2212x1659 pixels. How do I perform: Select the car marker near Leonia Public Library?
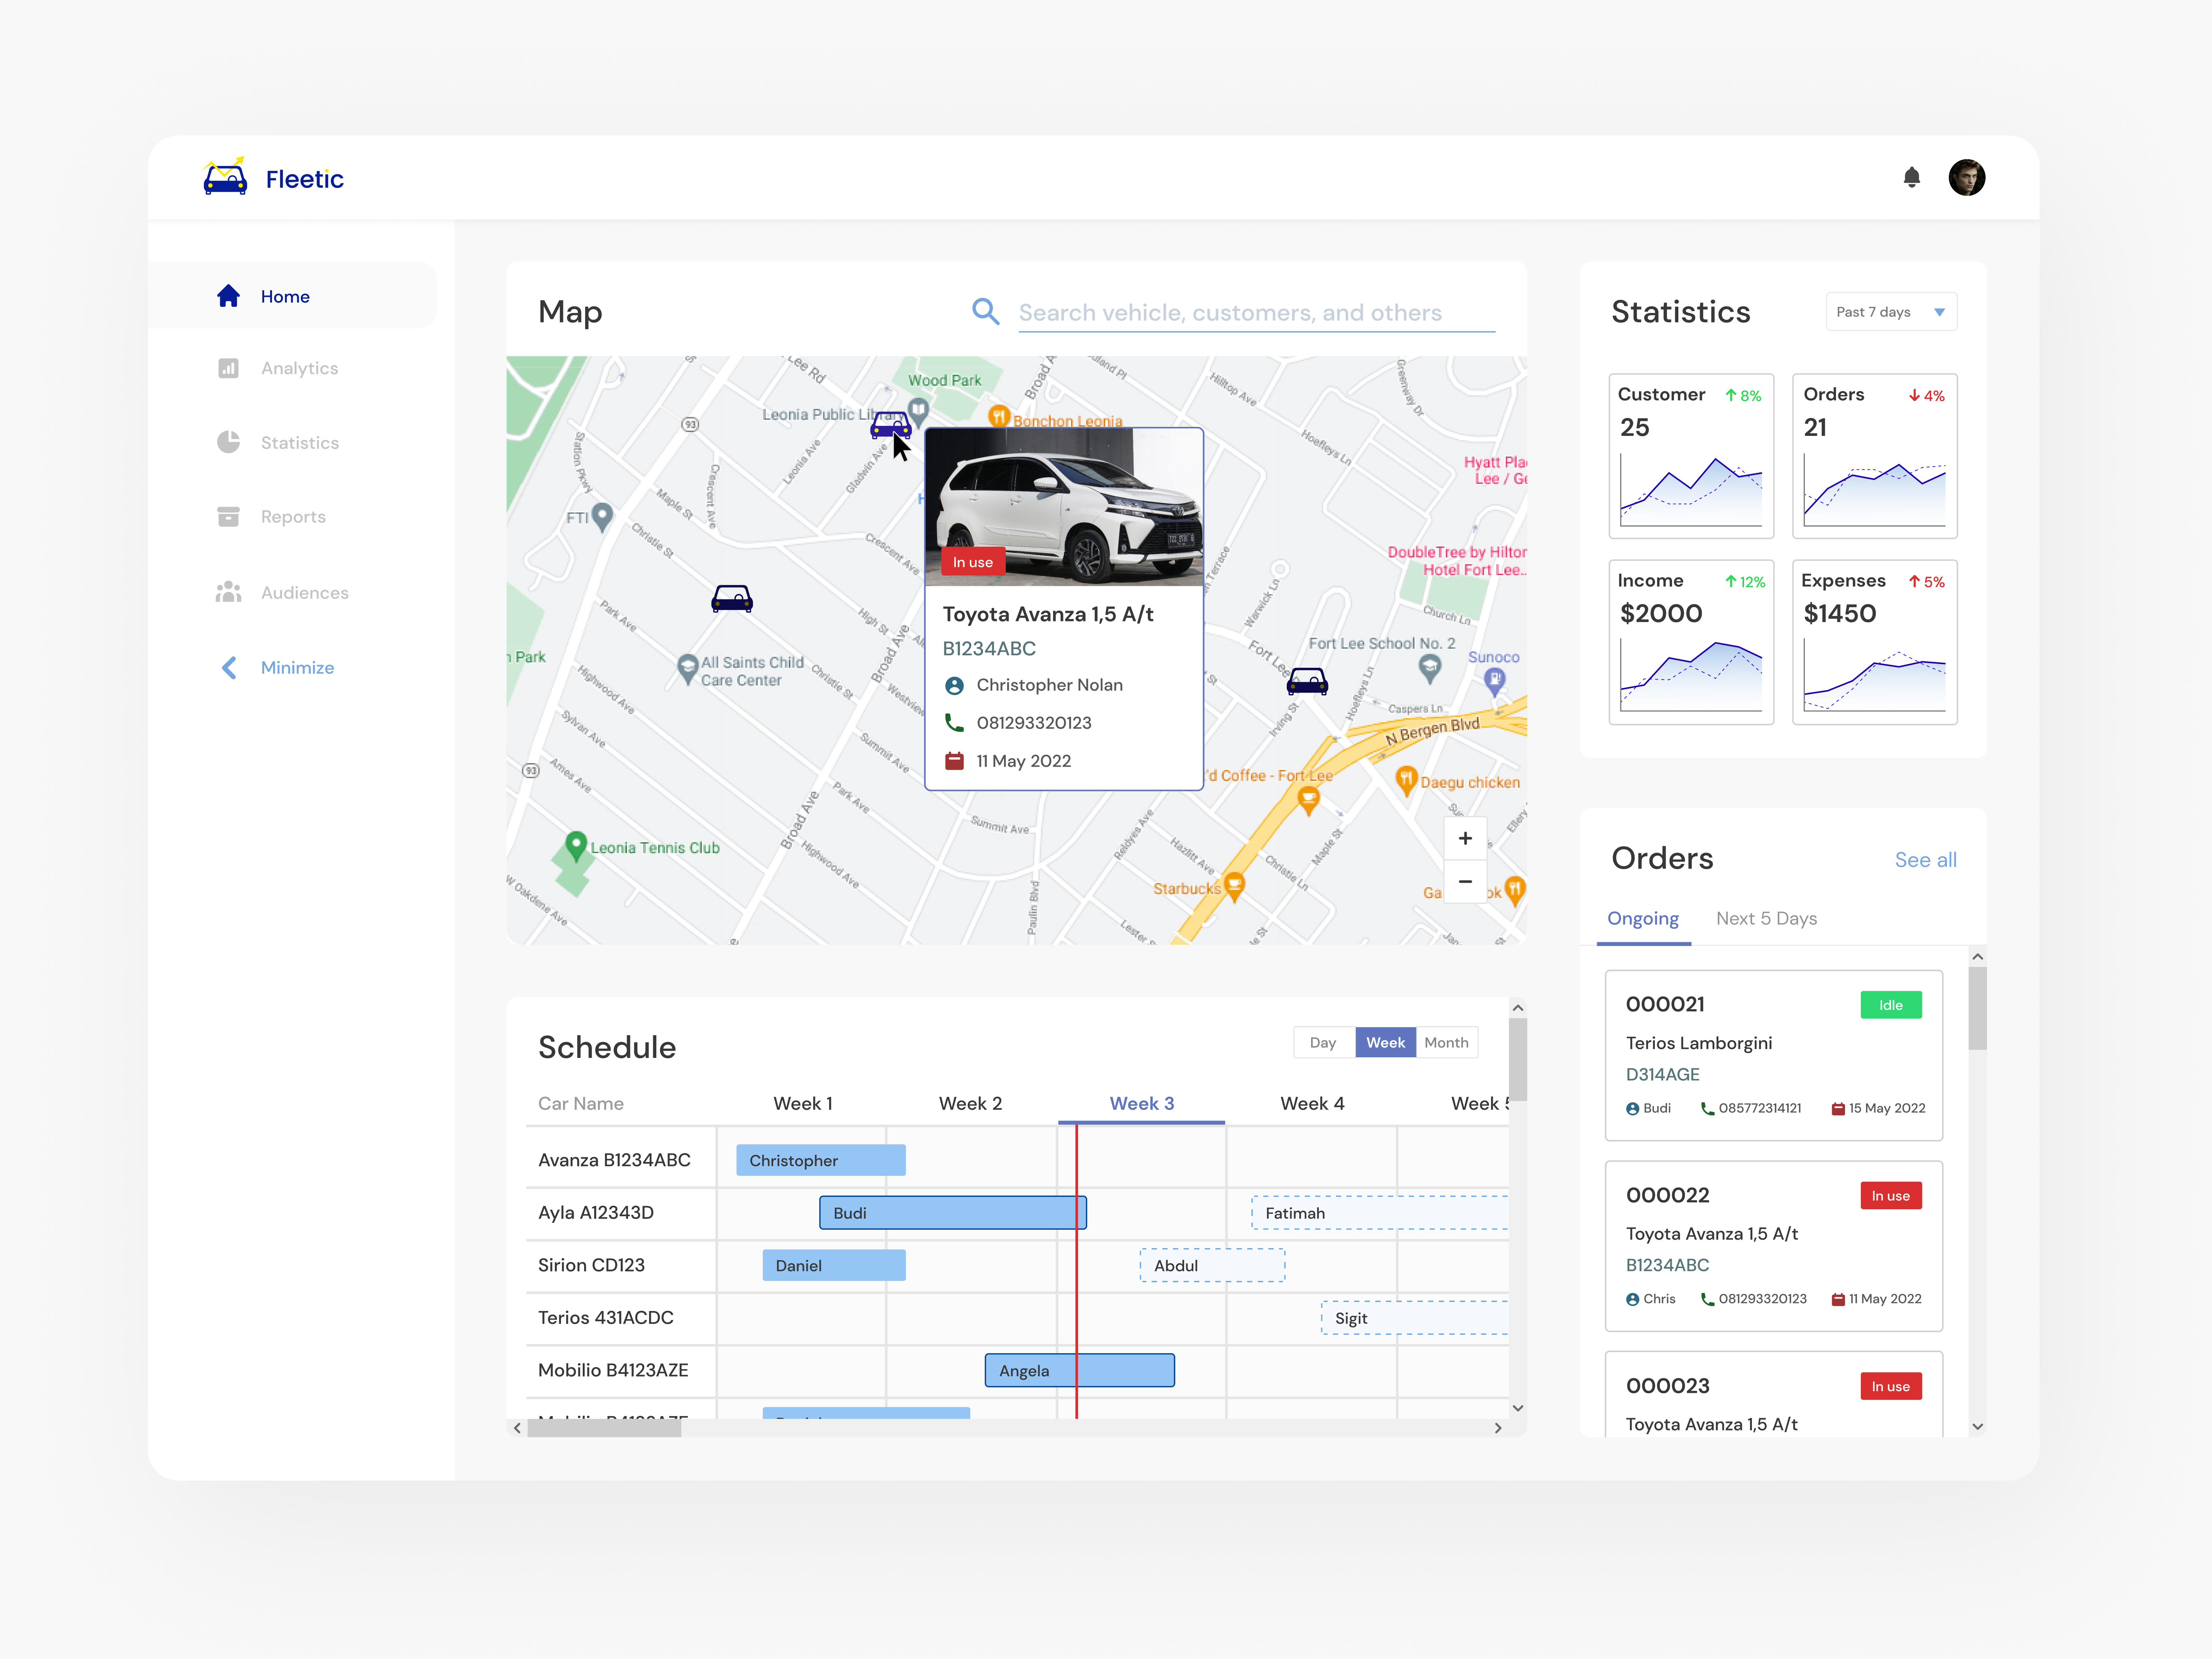pyautogui.click(x=890, y=425)
